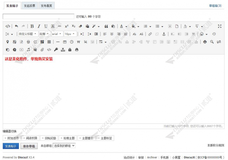
Task: Pick background color with paint bucket
Action: pos(133,26)
